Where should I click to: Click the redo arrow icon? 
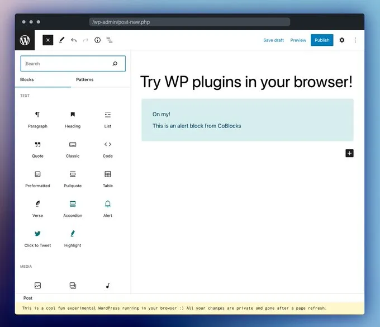(85, 40)
